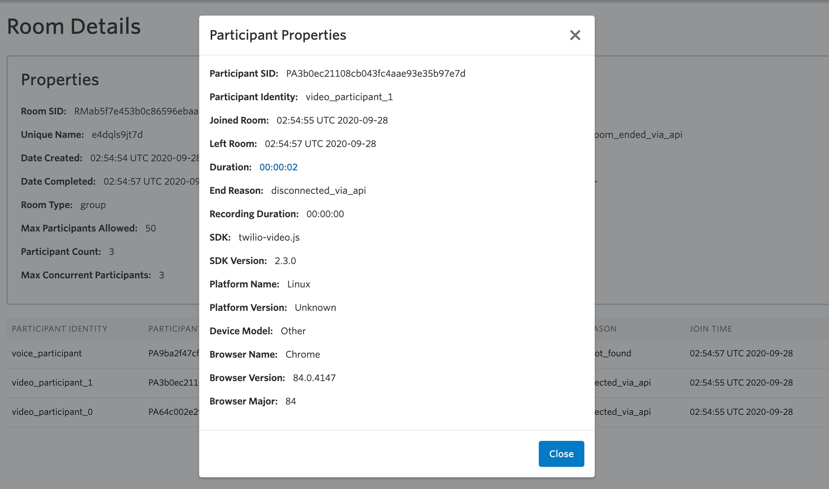Click Browser Major value 84
Screen dimensions: 829x489
coord(291,401)
